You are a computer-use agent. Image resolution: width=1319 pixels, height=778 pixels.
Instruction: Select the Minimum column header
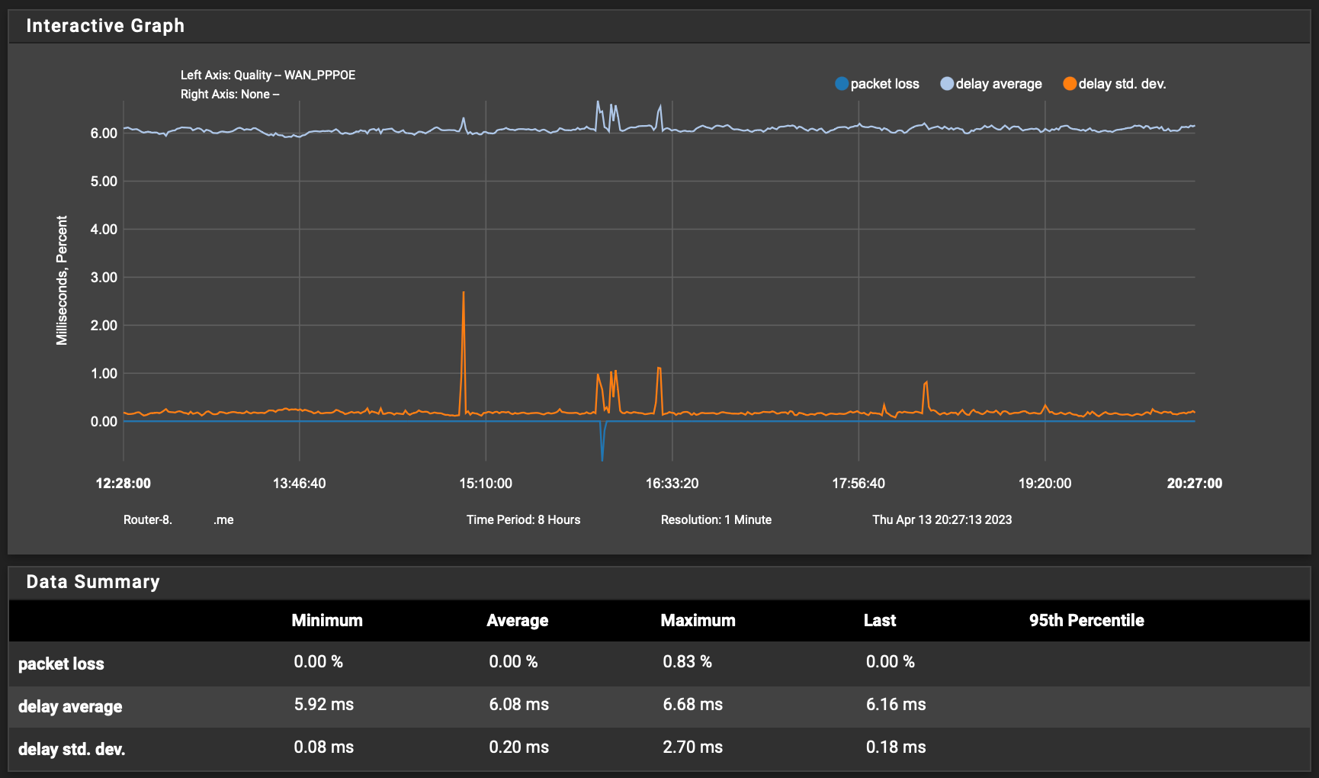(327, 621)
